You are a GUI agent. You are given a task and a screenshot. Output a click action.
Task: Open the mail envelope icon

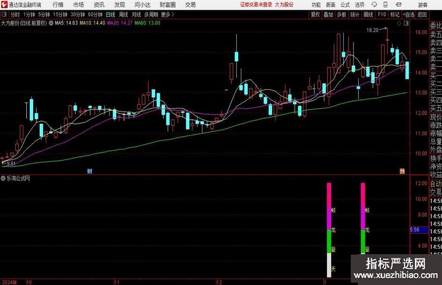point(399,5)
